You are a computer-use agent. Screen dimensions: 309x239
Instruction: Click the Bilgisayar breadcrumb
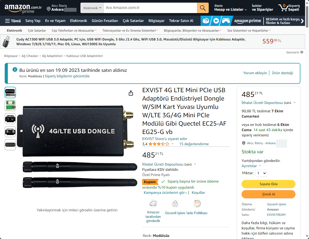11,56
